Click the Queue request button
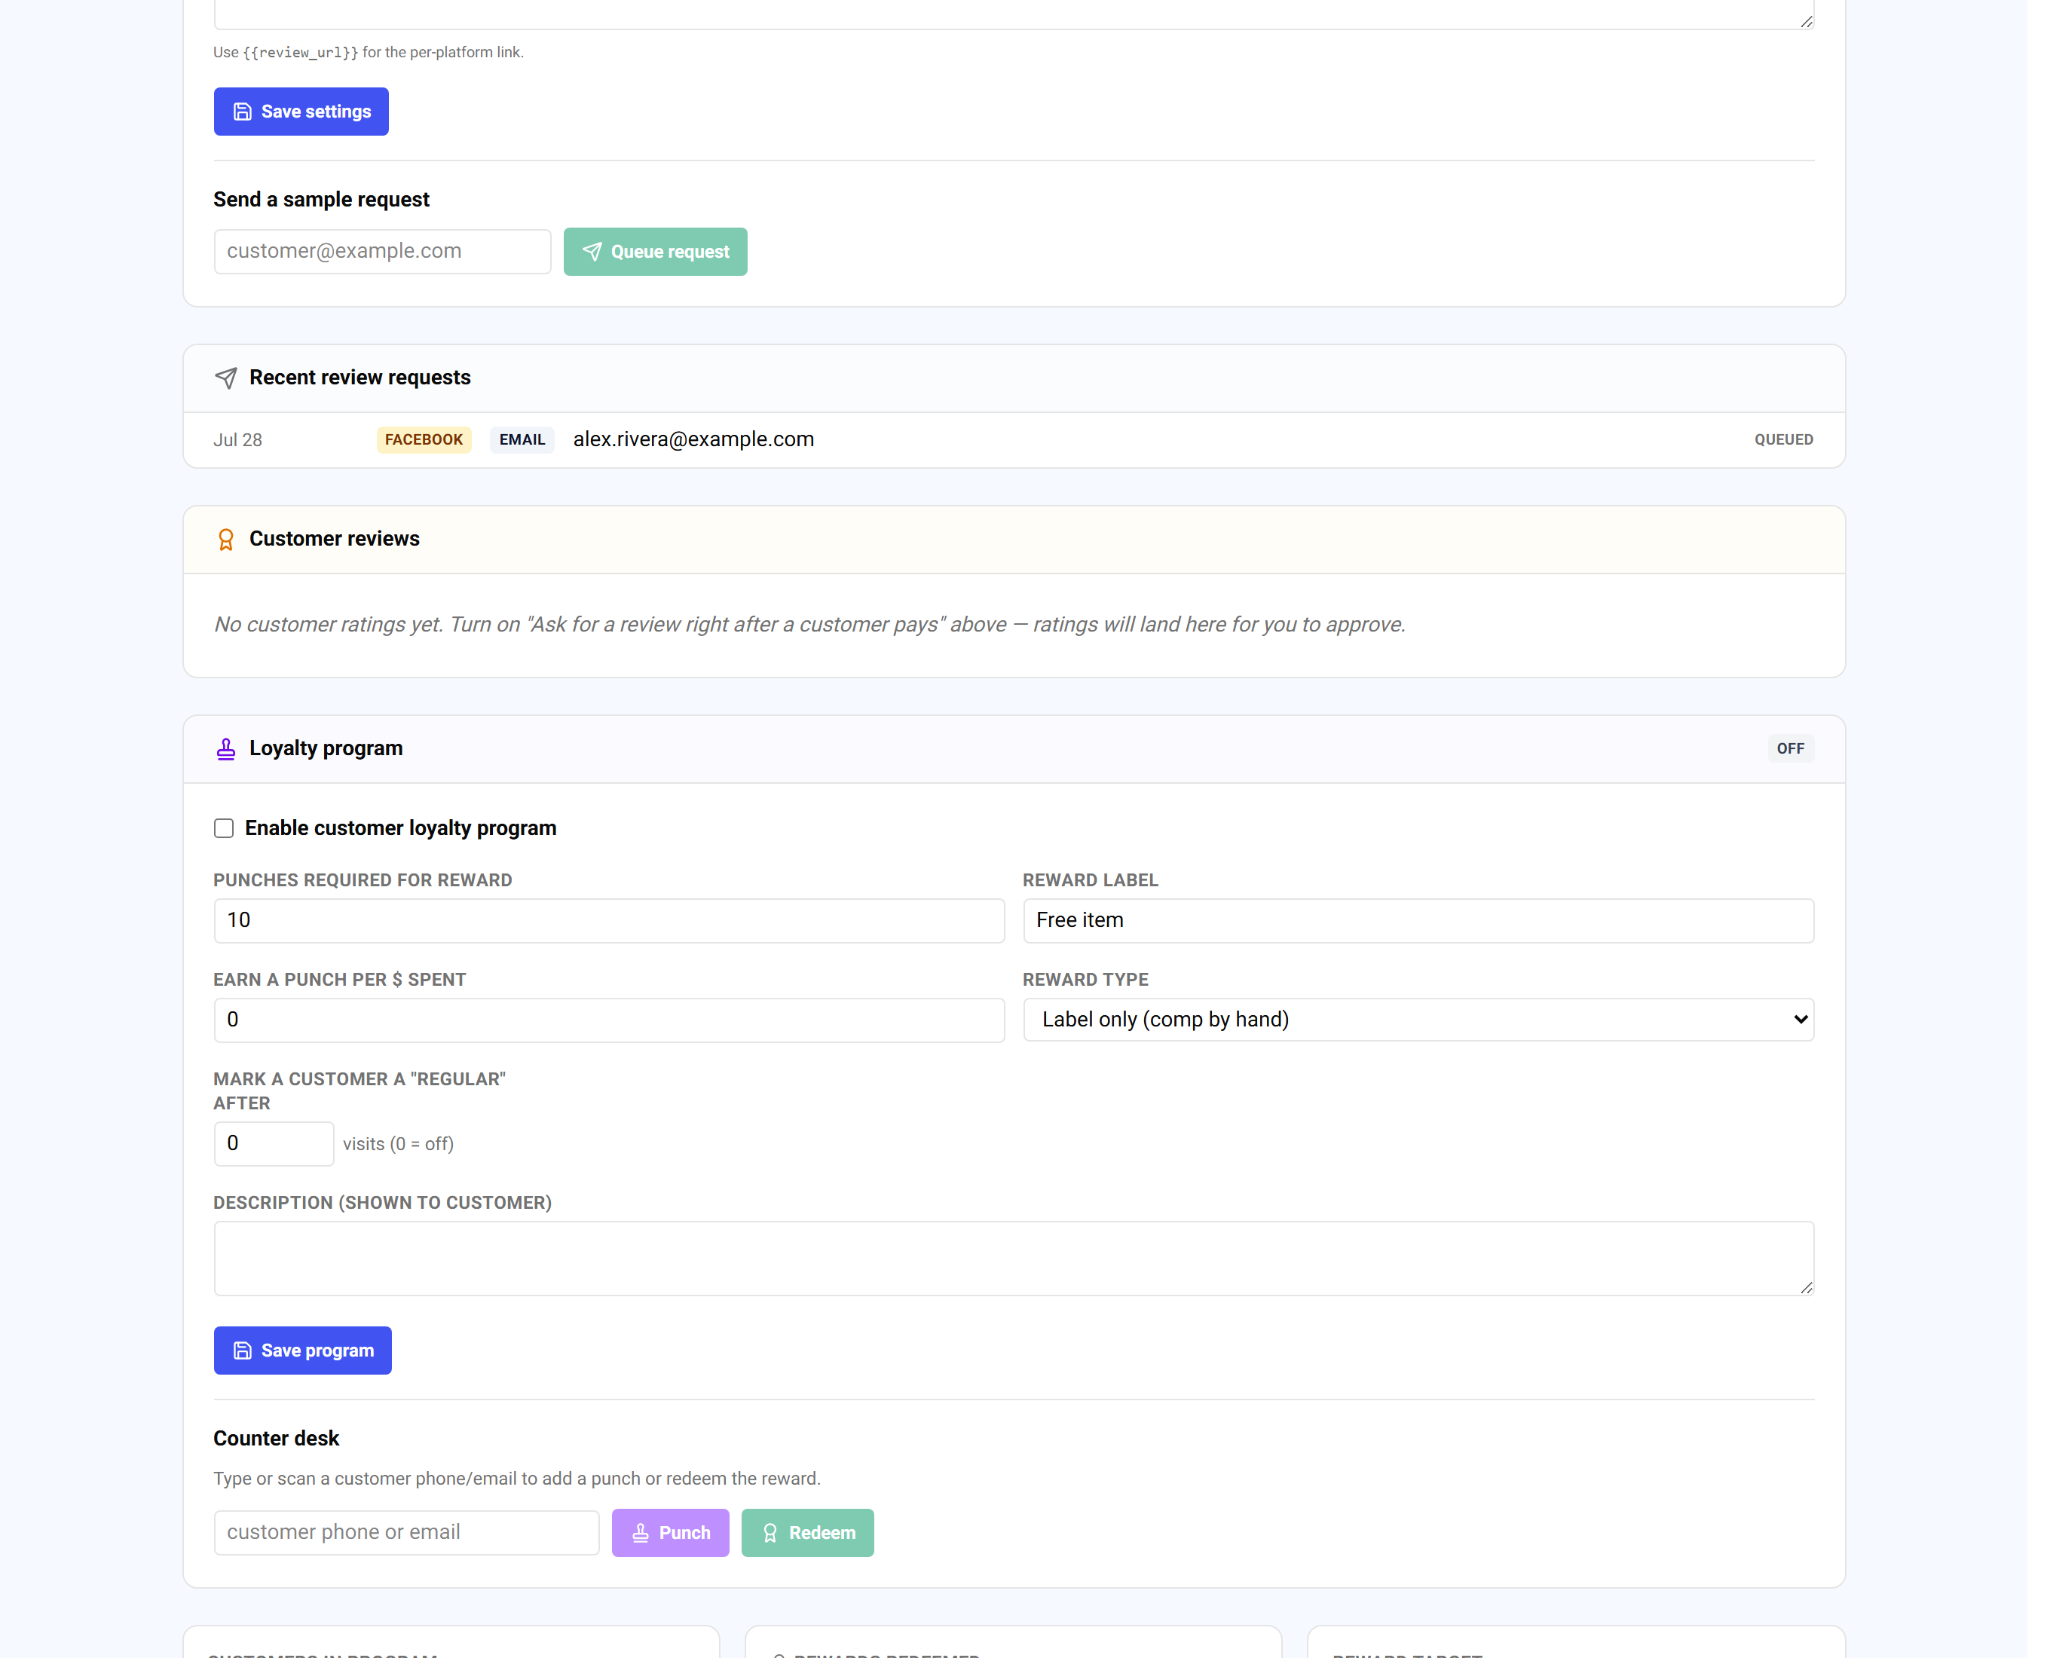 click(x=655, y=251)
